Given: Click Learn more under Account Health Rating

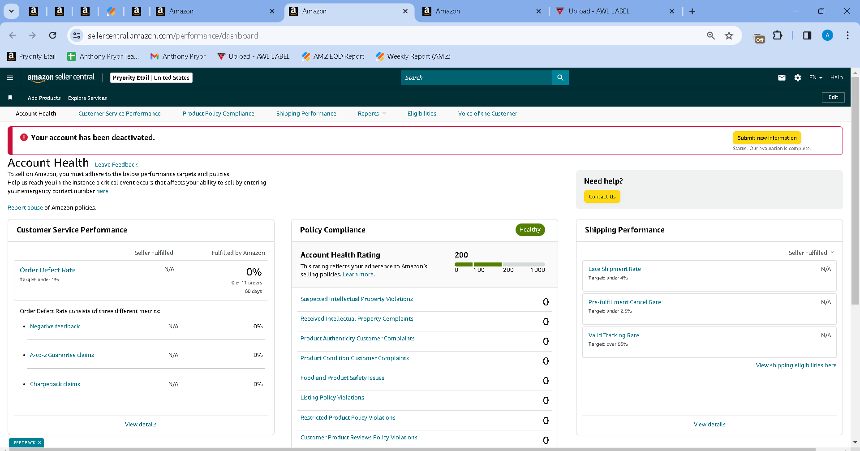Looking at the screenshot, I should 358,275.
